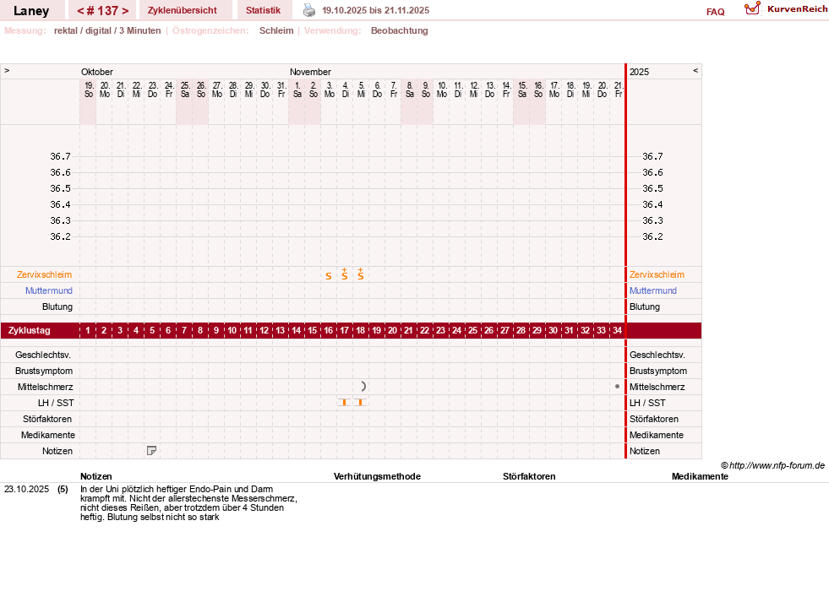Click the left Muttermund label

coord(49,290)
